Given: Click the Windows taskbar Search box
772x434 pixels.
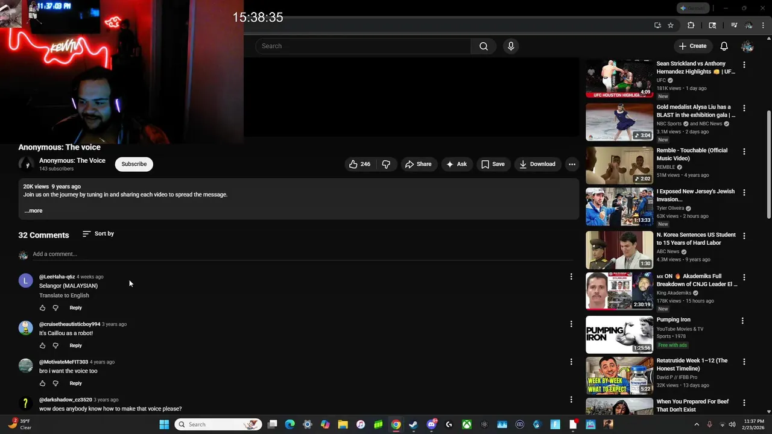Looking at the screenshot, I should pyautogui.click(x=218, y=424).
